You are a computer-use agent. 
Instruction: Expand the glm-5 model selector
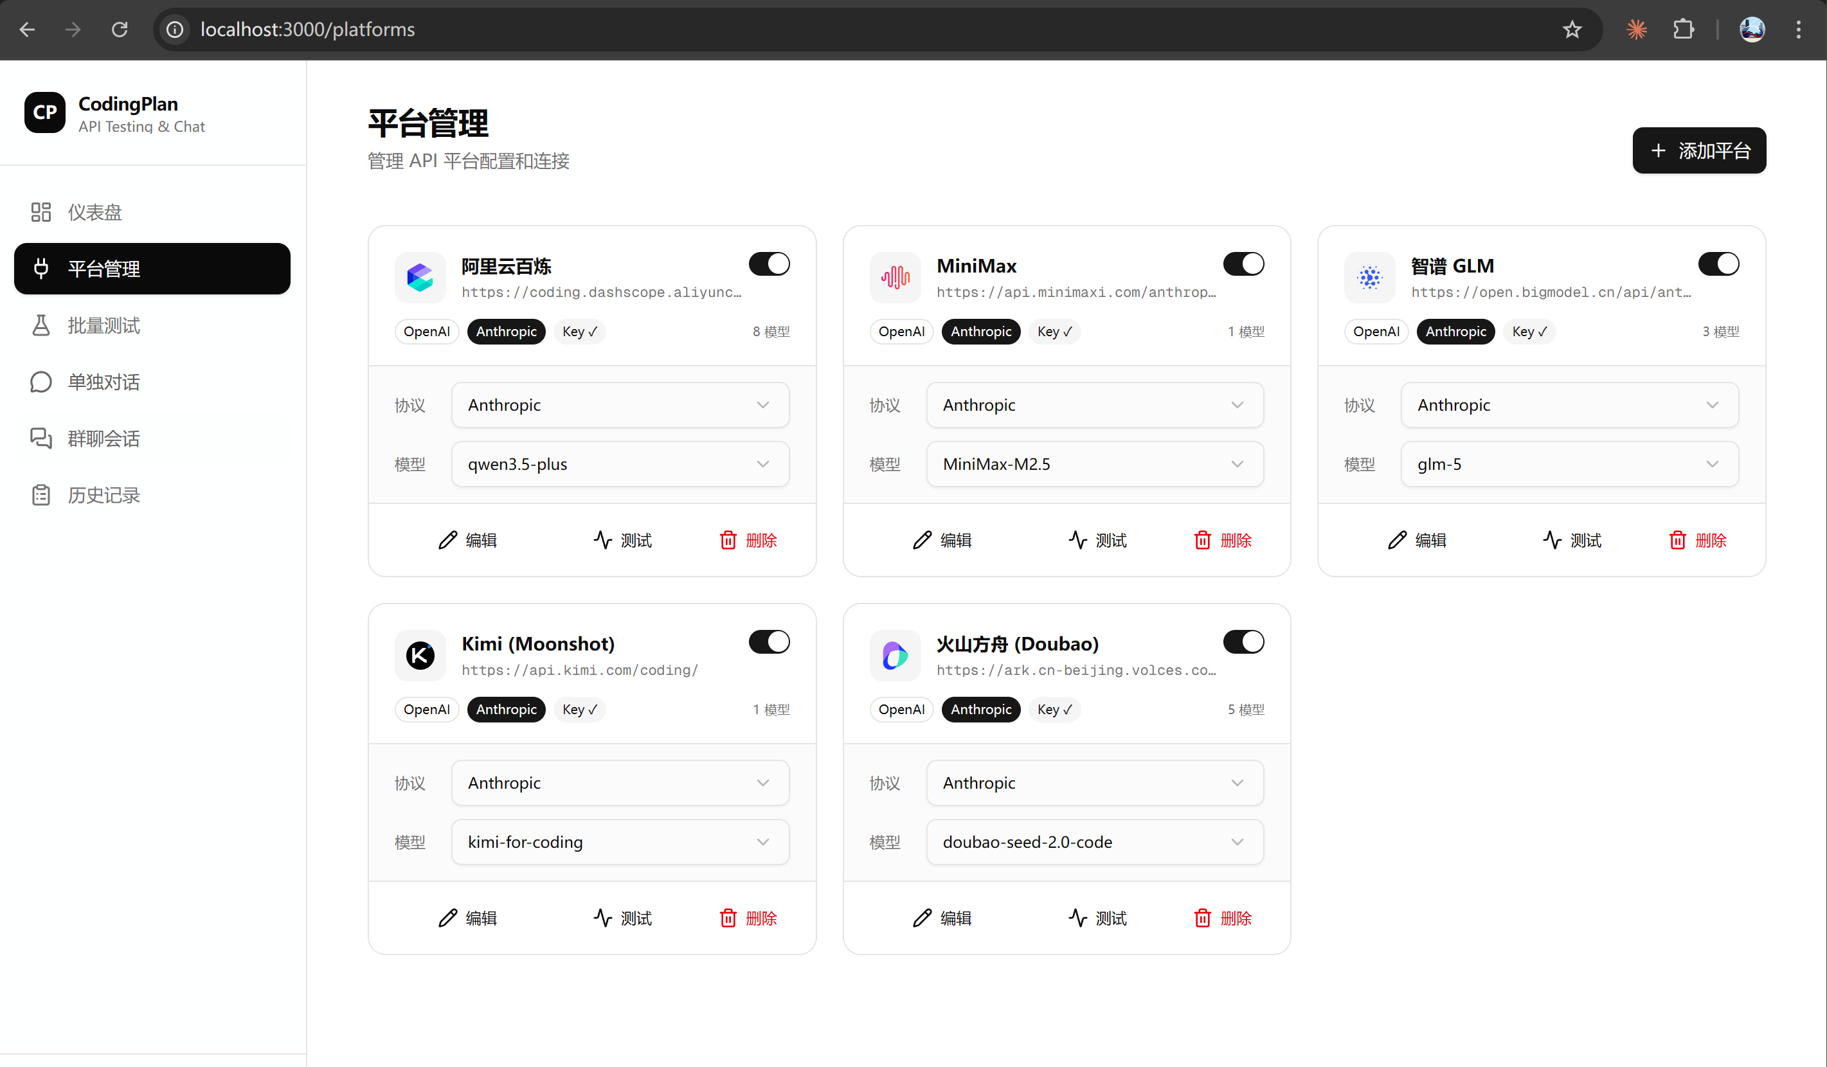[x=1569, y=464]
